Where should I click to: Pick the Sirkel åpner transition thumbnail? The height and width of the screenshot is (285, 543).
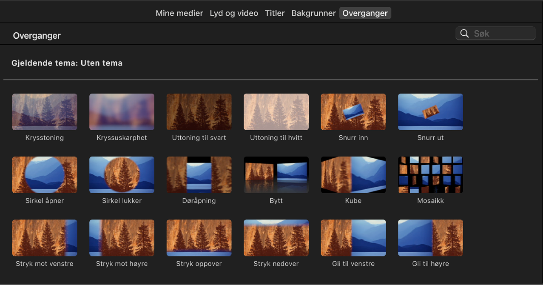point(45,175)
